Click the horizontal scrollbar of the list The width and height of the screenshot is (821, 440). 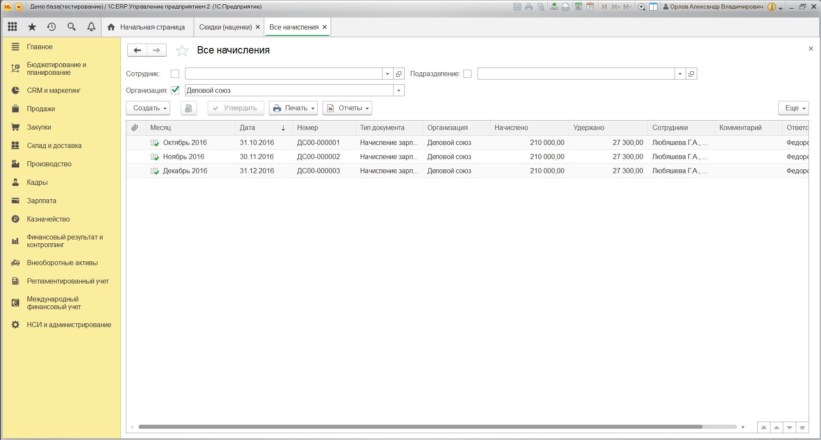coord(420,427)
